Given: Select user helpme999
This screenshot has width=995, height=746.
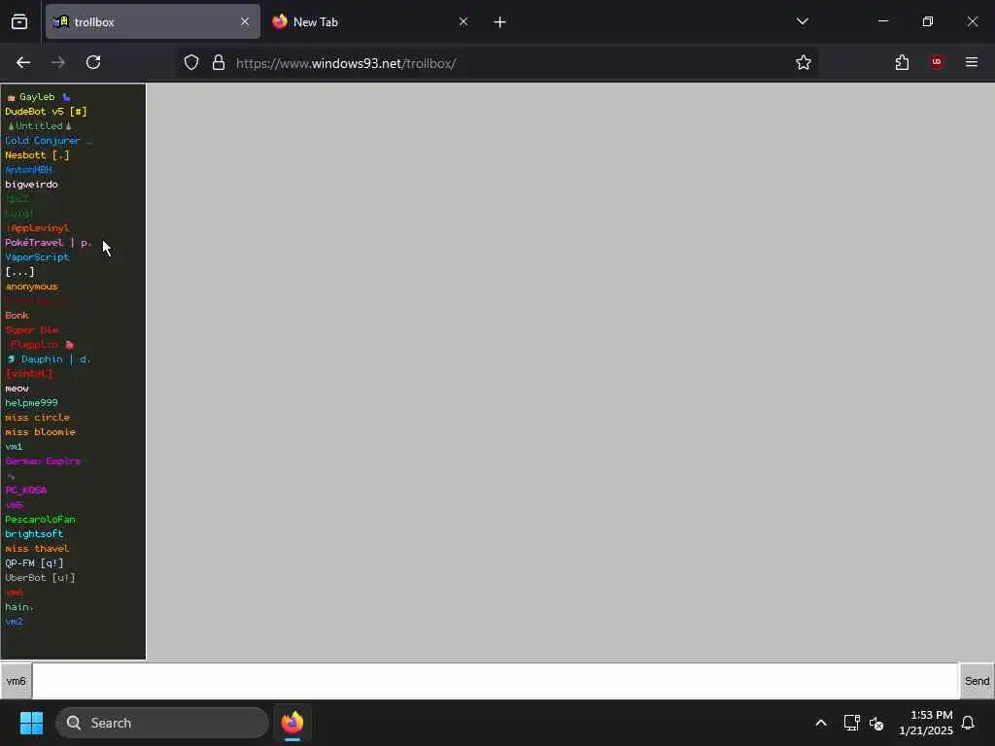Looking at the screenshot, I should (x=31, y=403).
